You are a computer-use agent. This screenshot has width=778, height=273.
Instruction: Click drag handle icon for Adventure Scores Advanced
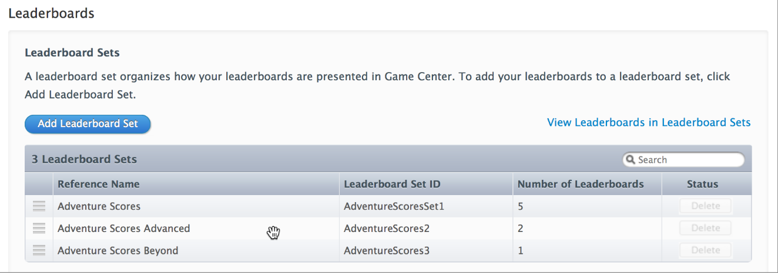click(x=39, y=228)
